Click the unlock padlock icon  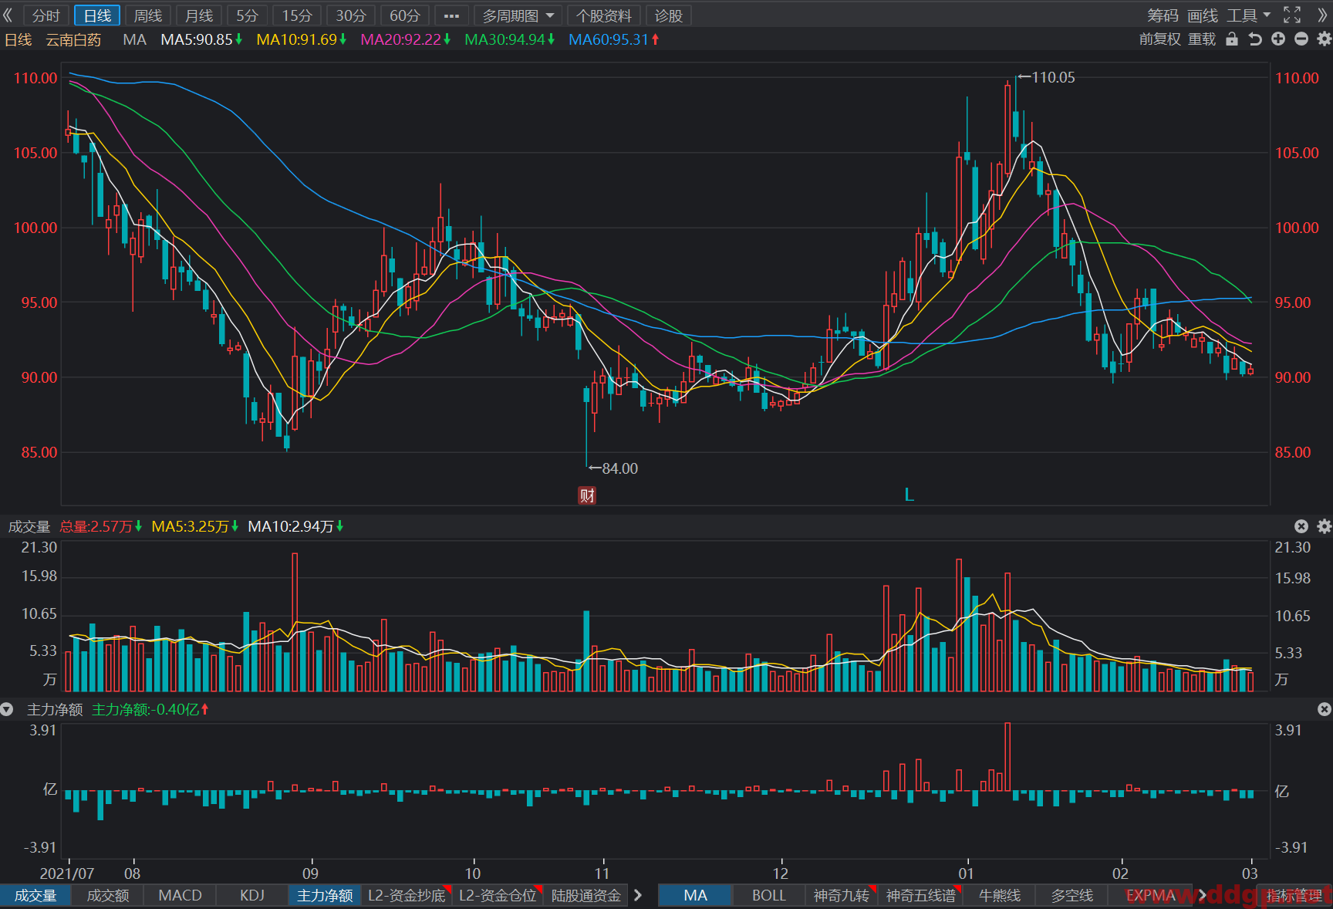[1232, 39]
